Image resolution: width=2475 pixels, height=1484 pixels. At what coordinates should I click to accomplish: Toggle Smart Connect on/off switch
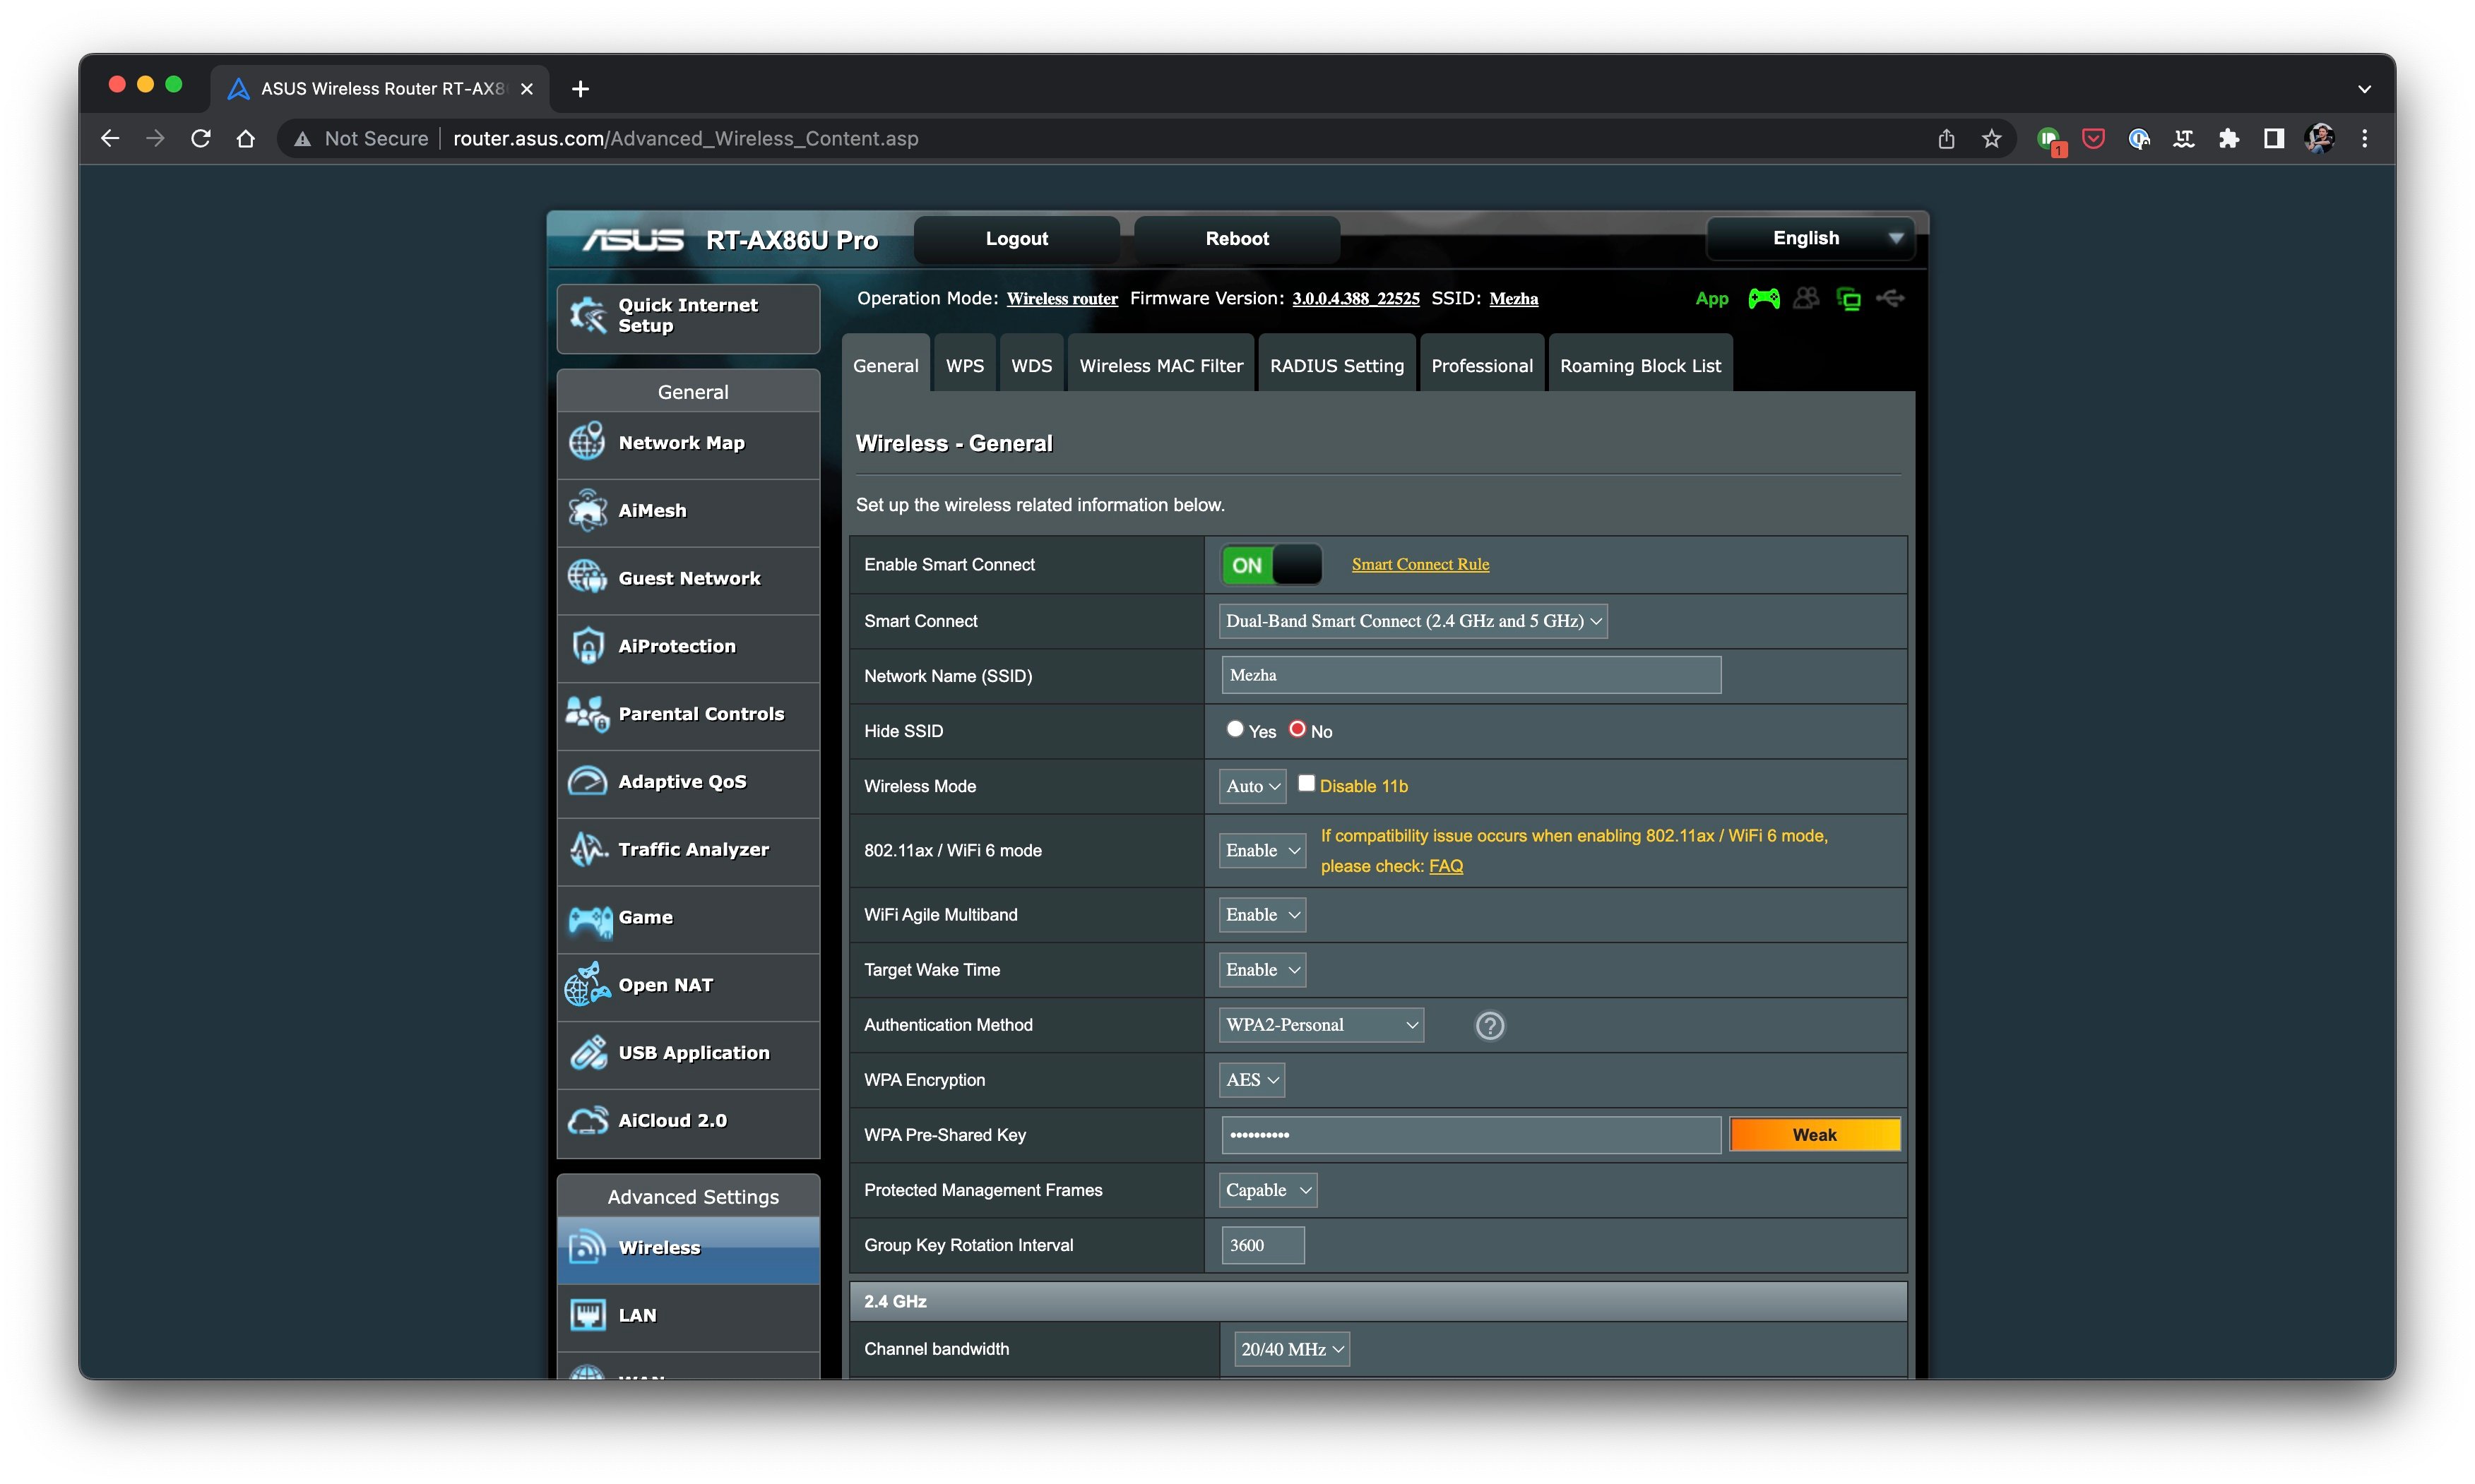click(x=1269, y=563)
